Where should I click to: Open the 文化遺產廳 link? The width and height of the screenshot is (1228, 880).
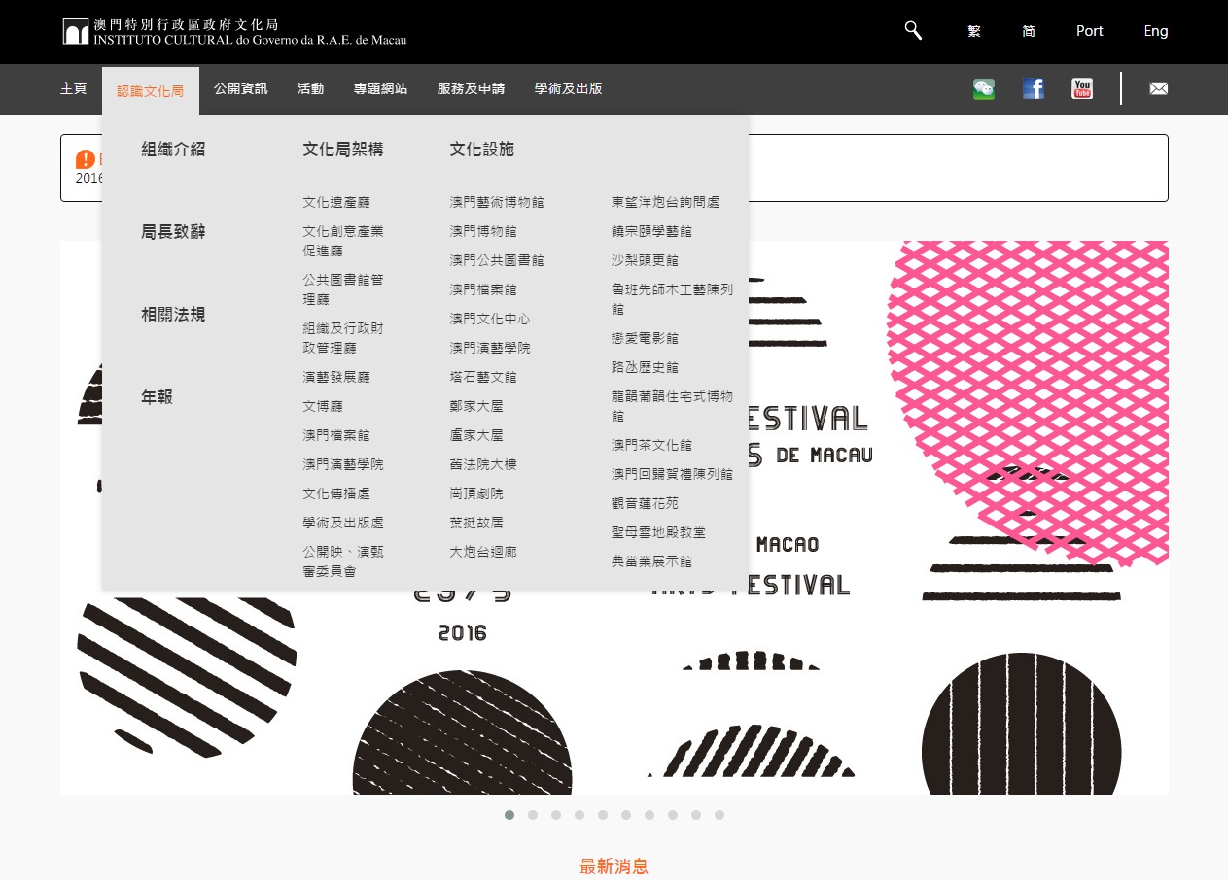coord(335,202)
